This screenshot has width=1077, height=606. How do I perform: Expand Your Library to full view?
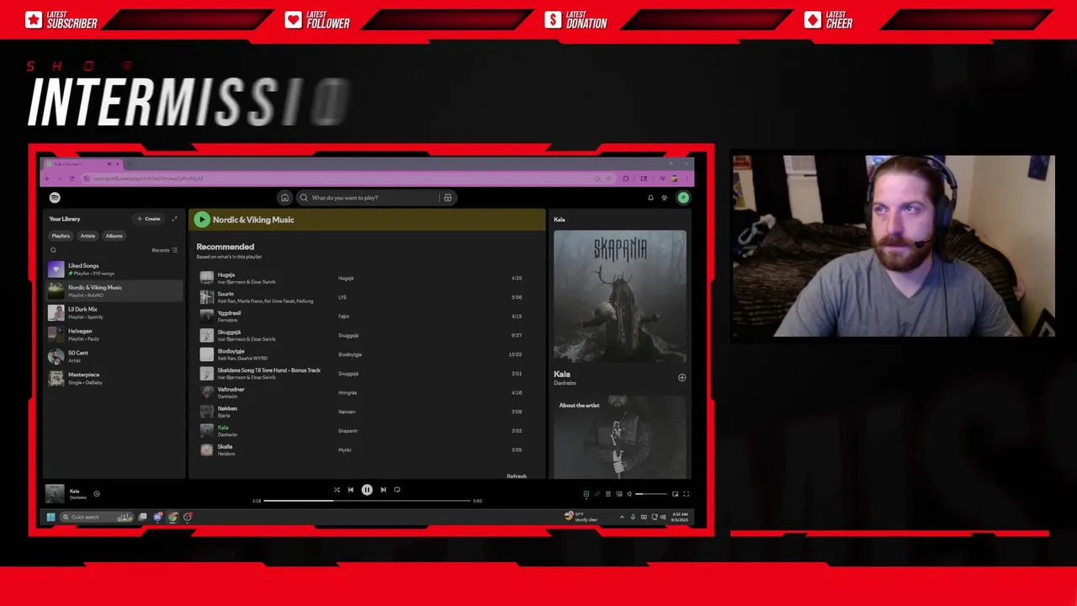pos(174,219)
